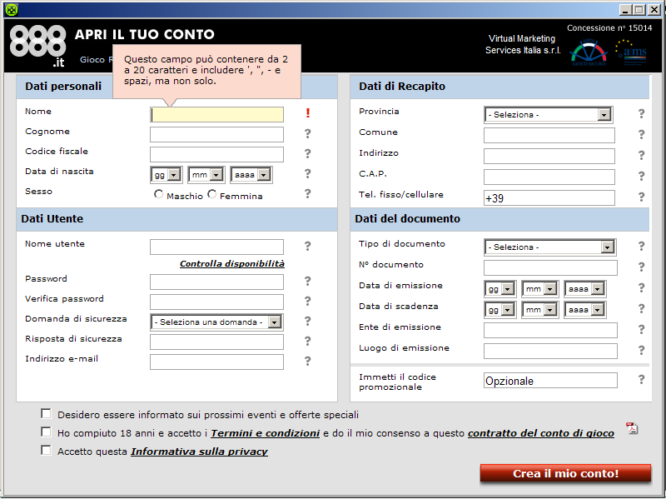666x499 pixels.
Task: Click the Codice fiscale input field
Action: pyautogui.click(x=216, y=154)
